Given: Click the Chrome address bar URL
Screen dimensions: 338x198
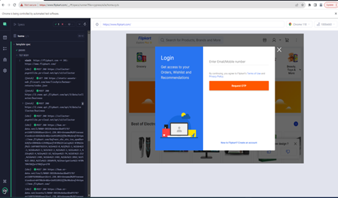Looking at the screenshot, I should [79, 5].
